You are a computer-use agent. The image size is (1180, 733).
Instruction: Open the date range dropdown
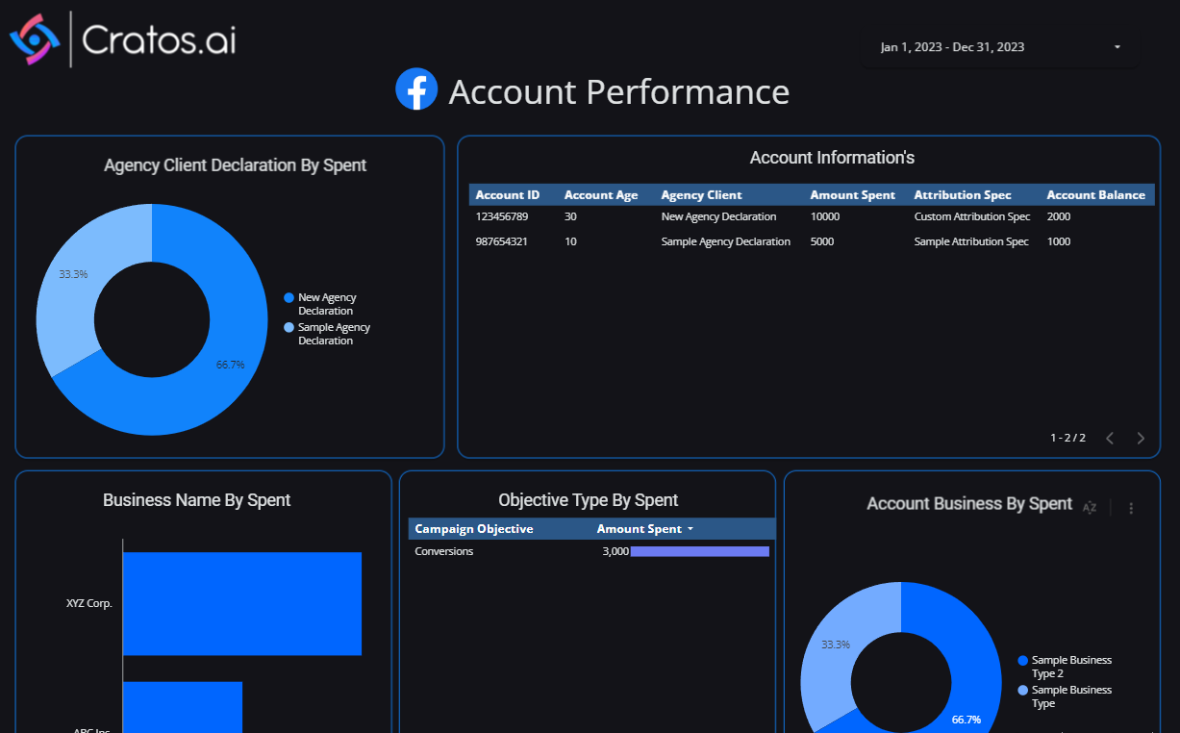tap(1000, 47)
